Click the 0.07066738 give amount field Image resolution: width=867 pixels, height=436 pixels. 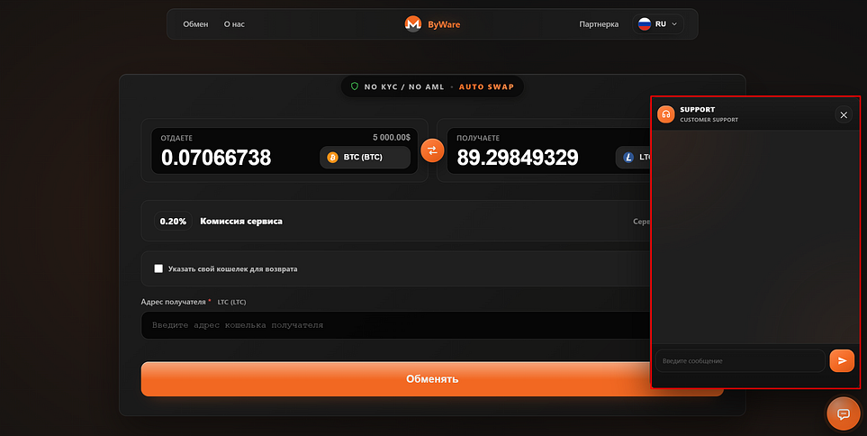click(216, 158)
